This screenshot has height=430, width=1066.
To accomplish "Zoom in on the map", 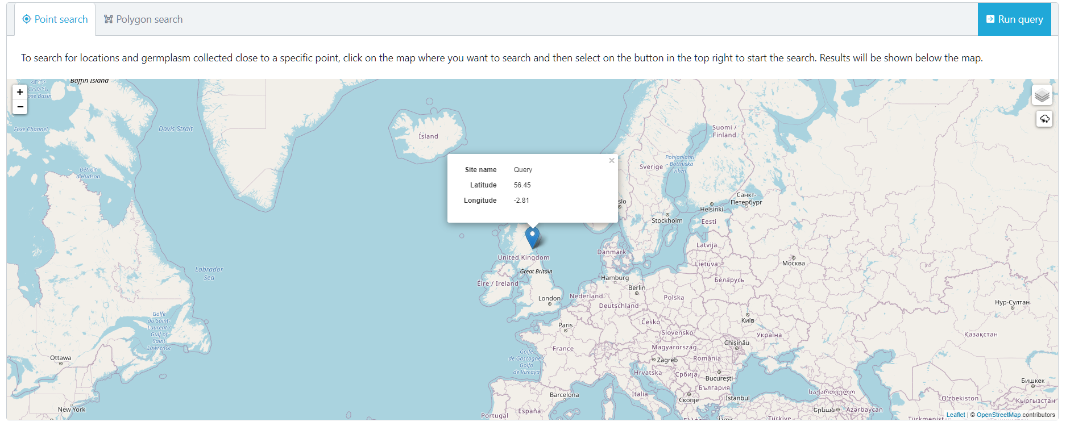I will pyautogui.click(x=20, y=92).
